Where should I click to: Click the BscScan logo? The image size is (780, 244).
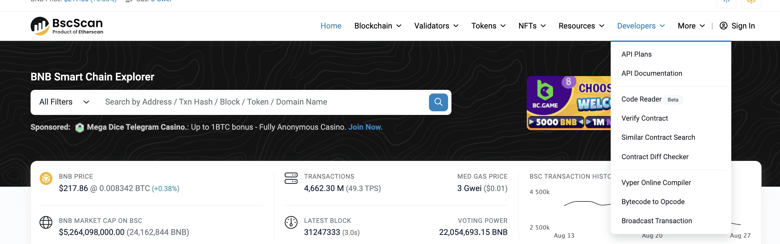(x=67, y=26)
